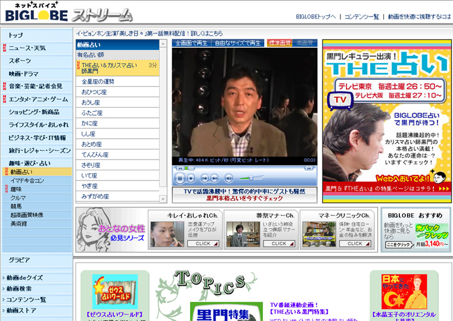The height and width of the screenshot is (321, 453).
Task: Skip to next track in player
Action: tap(215, 179)
